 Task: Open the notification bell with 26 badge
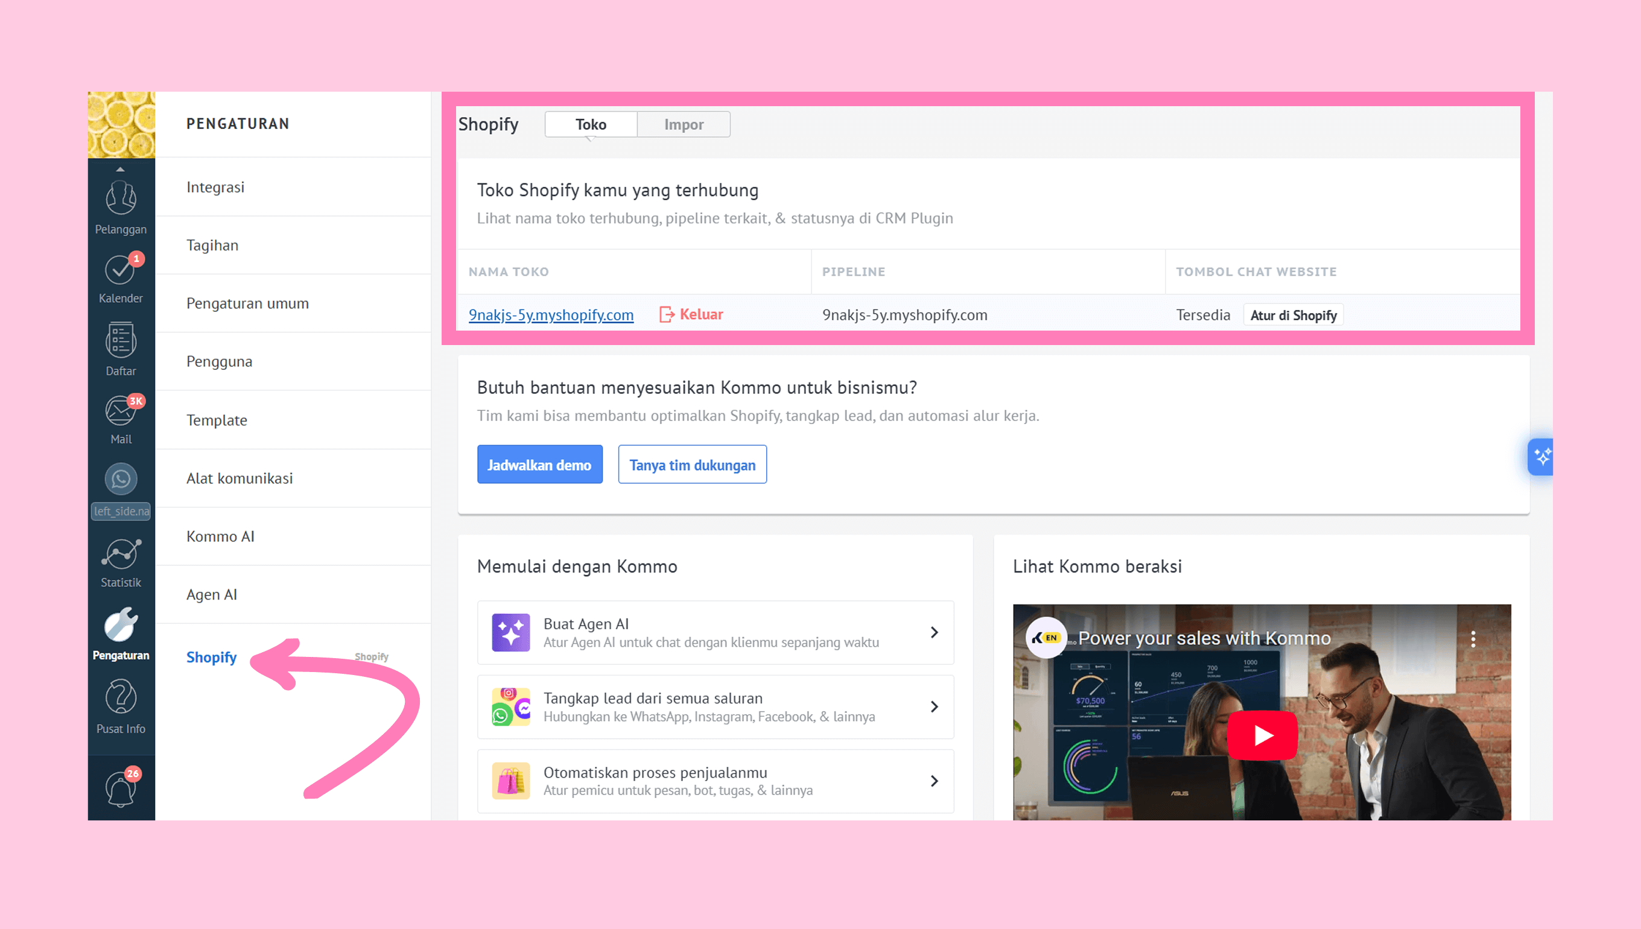pos(121,787)
